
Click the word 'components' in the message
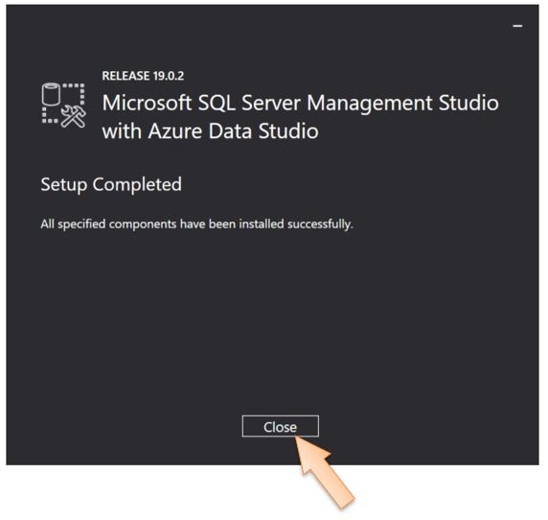143,225
